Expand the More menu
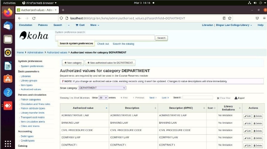267x149 pixels. click(95, 25)
